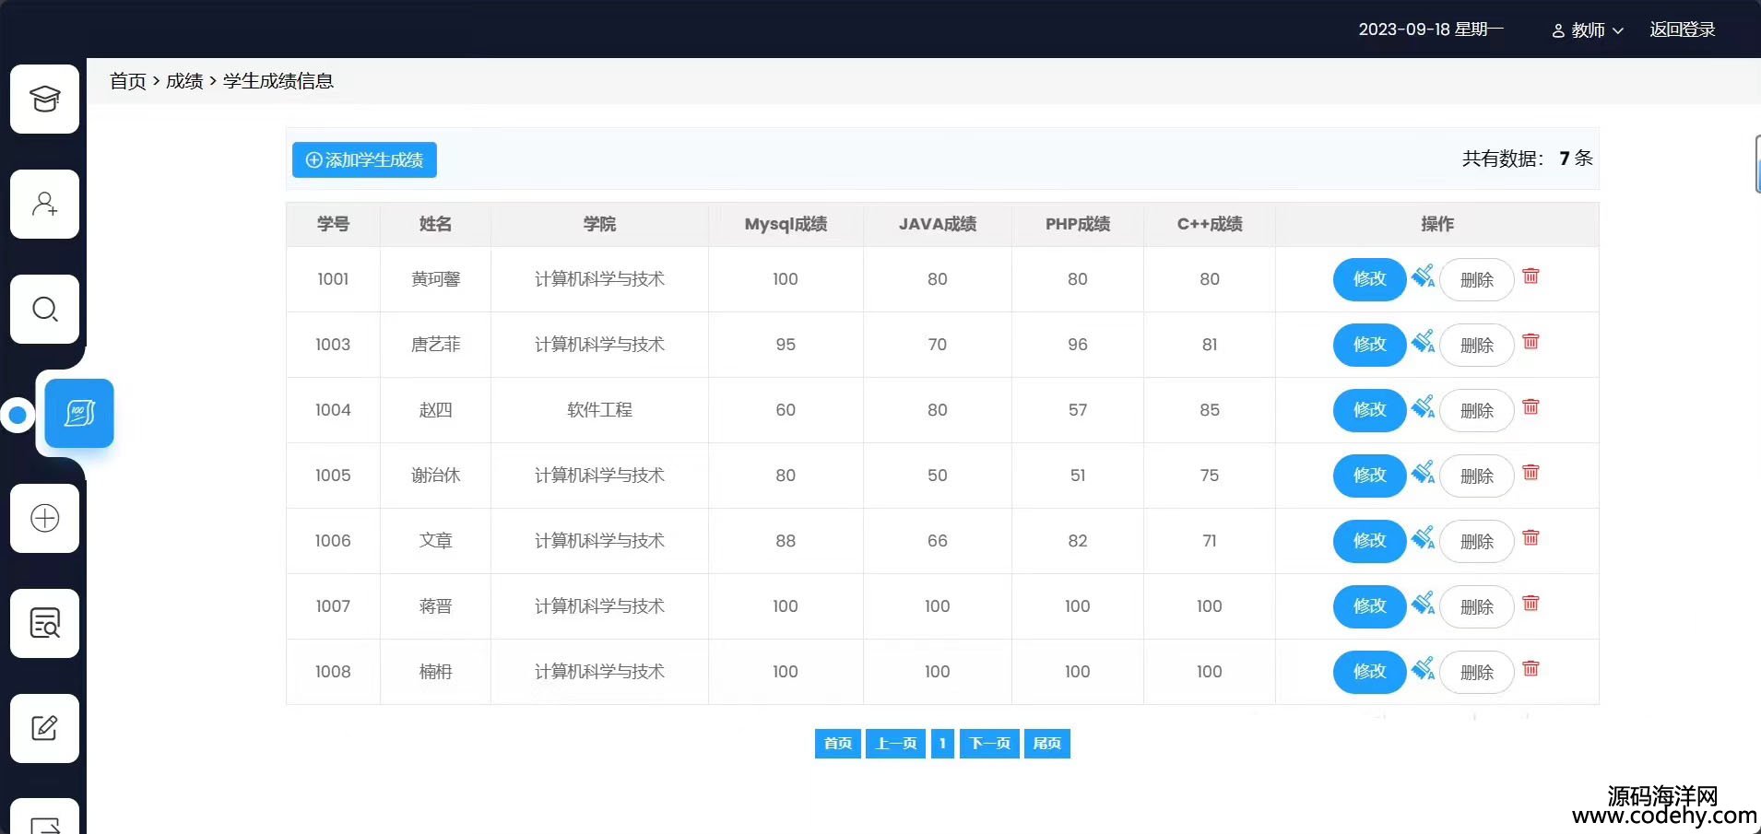Click the magnifier search sidebar icon

(44, 309)
